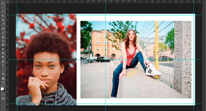
Task: Click the white foreground color swatch
Action: (x=2, y=89)
